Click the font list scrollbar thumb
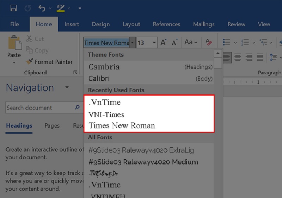 tap(218, 63)
